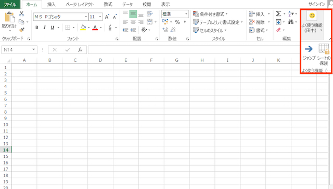333x189 pixels.
Task: Click Merge and Center icon
Action: pyautogui.click(x=149, y=22)
